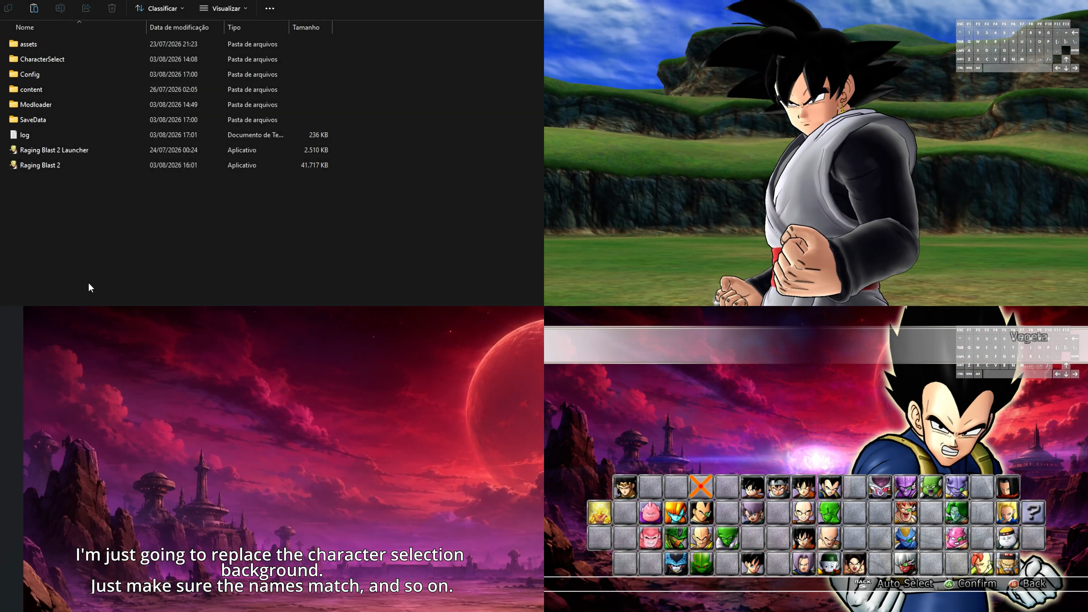The height and width of the screenshot is (612, 1088).
Task: Sort by the Data de modificação column header
Action: click(x=179, y=27)
